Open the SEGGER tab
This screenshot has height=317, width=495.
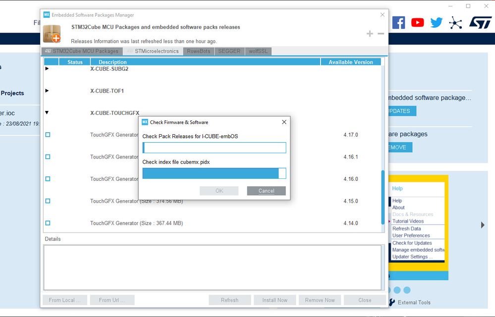point(229,51)
